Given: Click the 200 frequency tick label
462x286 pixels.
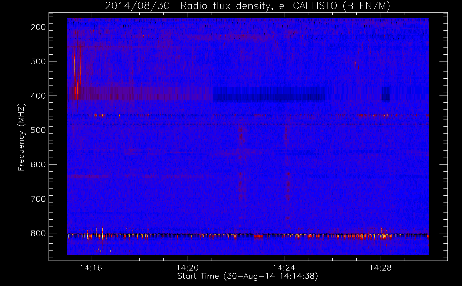Looking at the screenshot, I should (38, 27).
